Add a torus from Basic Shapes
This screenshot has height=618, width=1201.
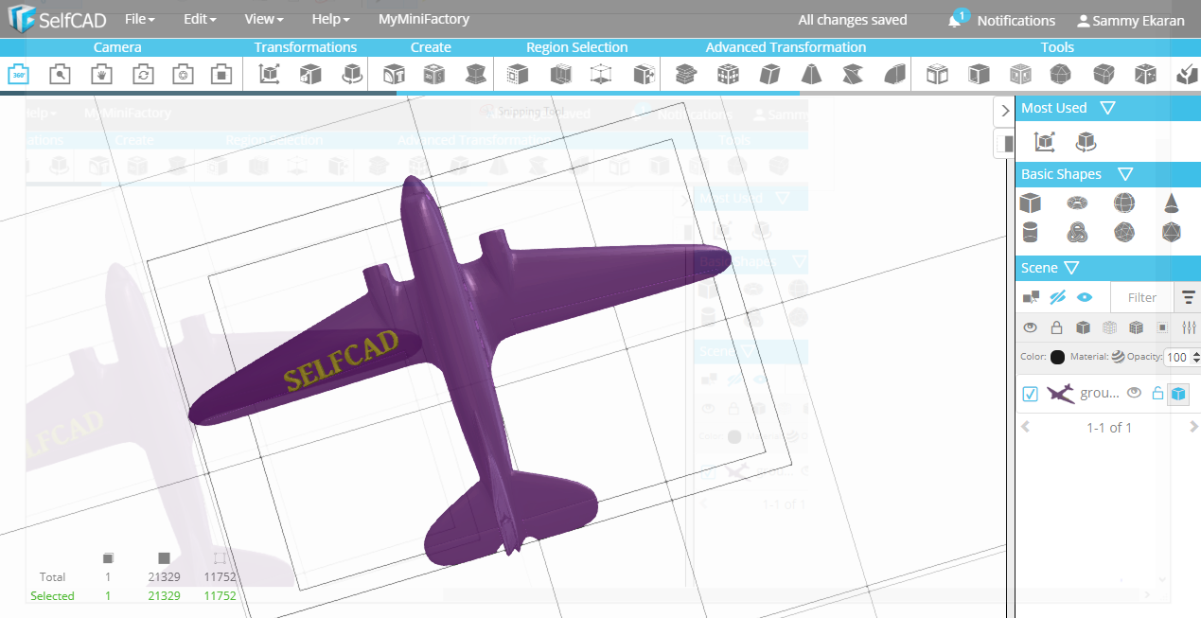(x=1077, y=203)
